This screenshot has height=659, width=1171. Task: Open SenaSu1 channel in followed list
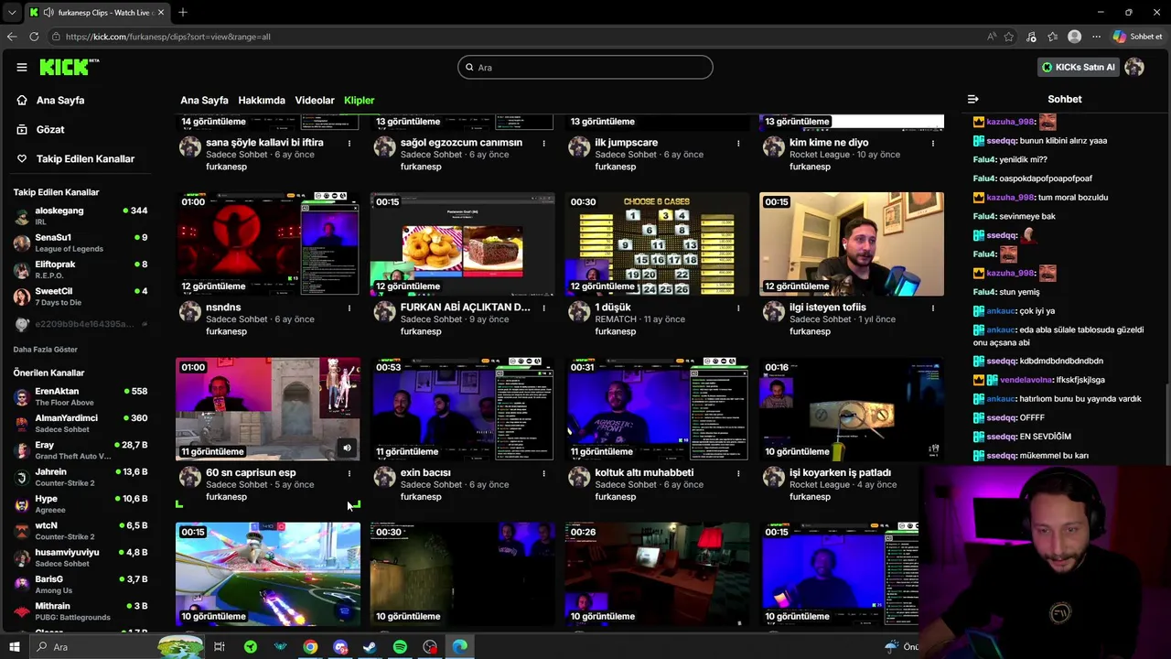click(x=81, y=243)
